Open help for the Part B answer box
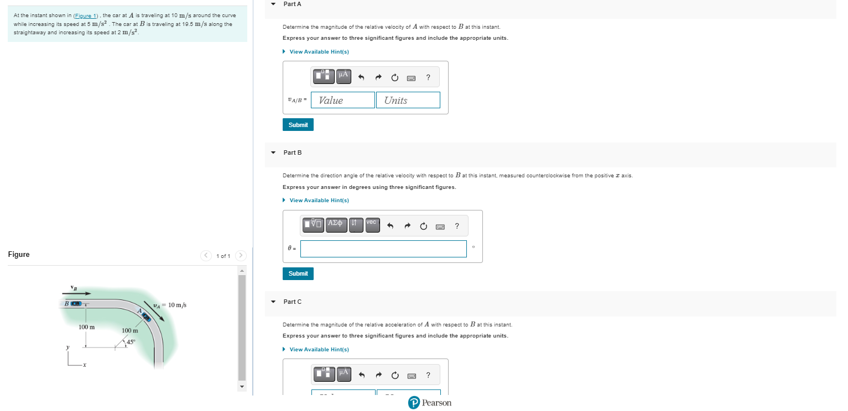The image size is (848, 411). click(457, 226)
